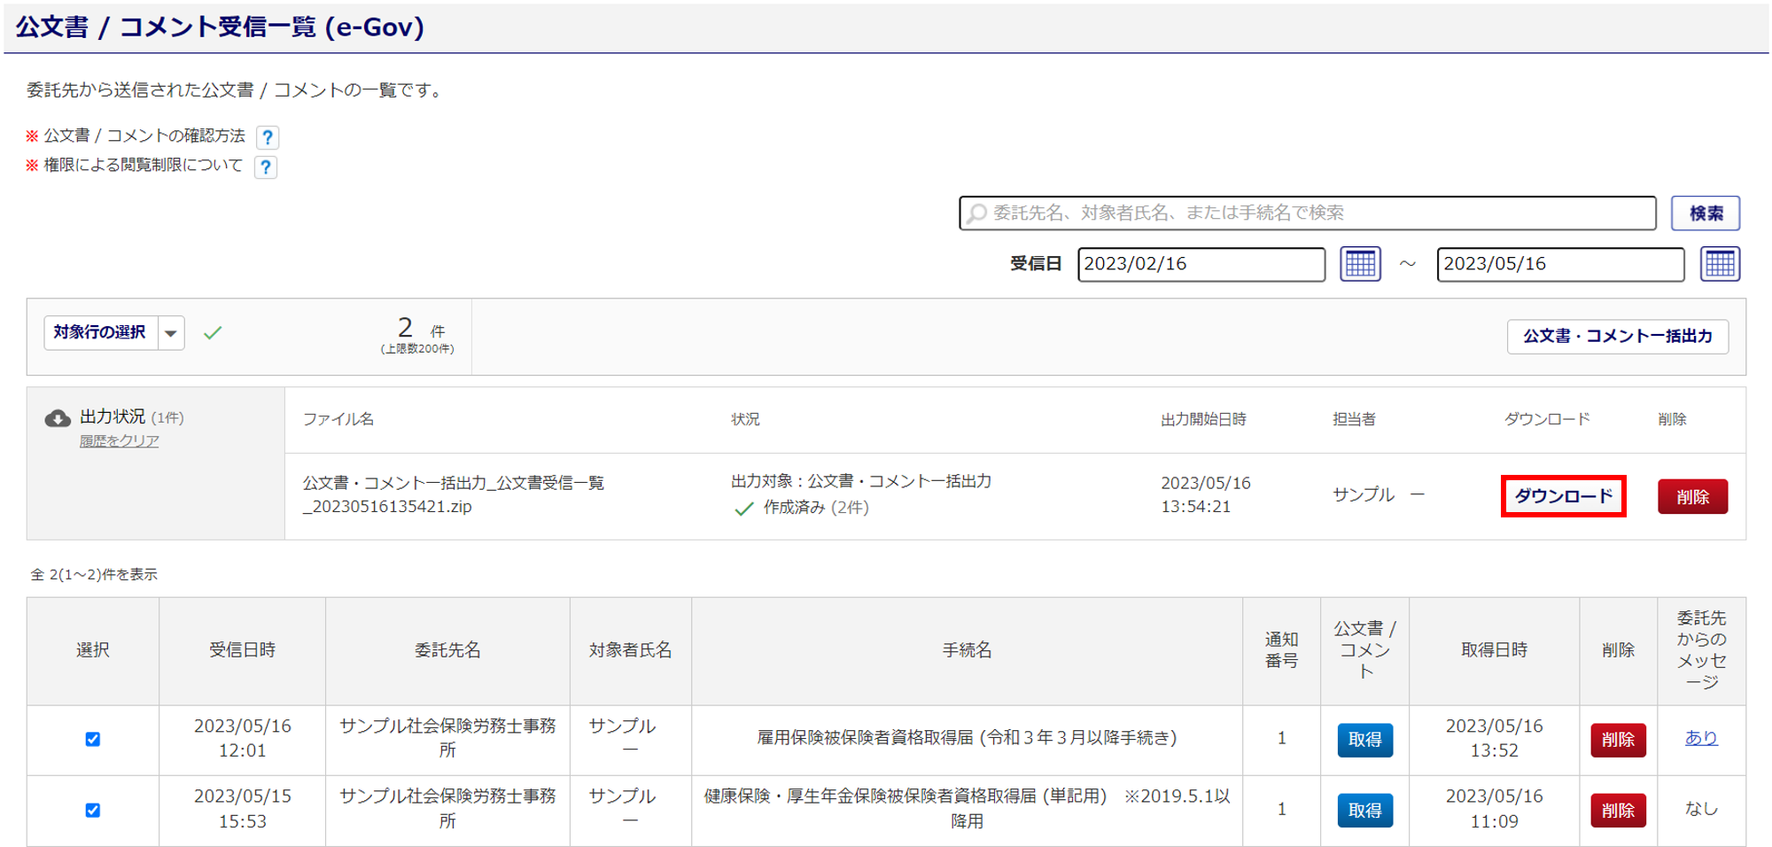Click 取得 for 雇用保険被保険者資格取得届 row
This screenshot has height=847, width=1772.
tap(1364, 740)
